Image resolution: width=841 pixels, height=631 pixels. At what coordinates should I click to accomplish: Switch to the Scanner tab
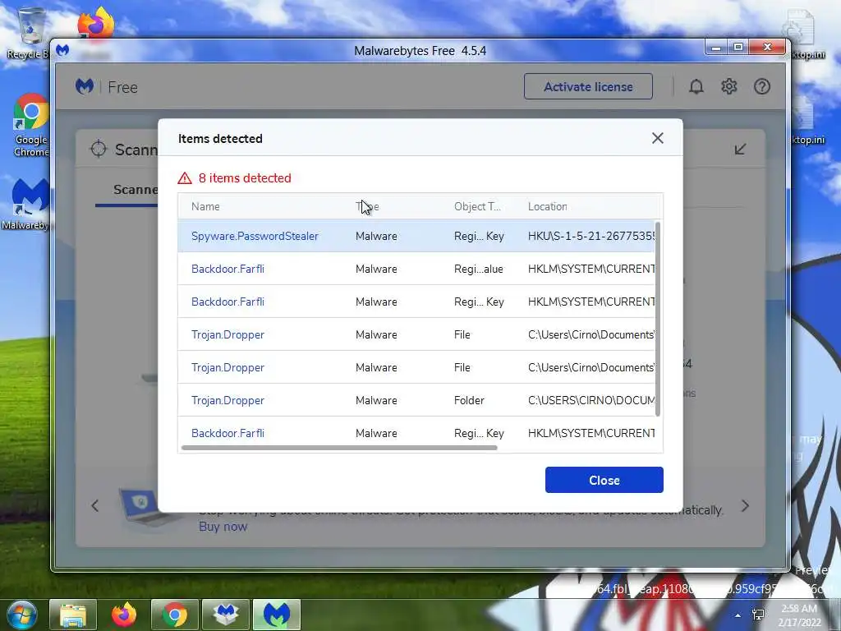click(x=136, y=190)
